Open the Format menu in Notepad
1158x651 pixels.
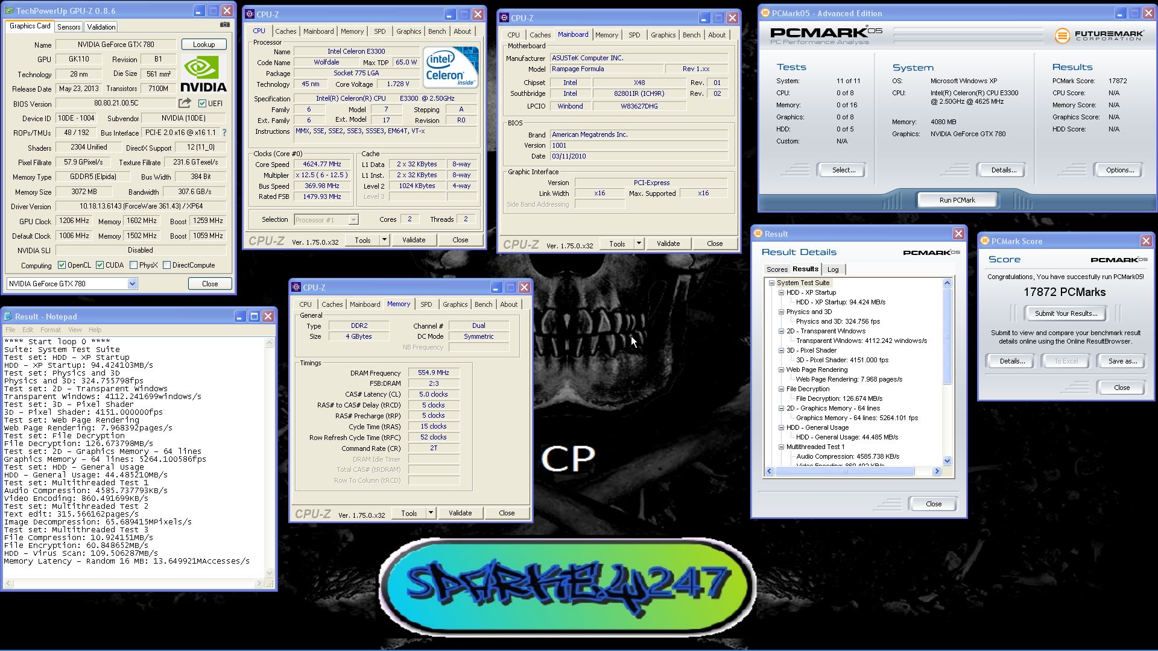[51, 330]
